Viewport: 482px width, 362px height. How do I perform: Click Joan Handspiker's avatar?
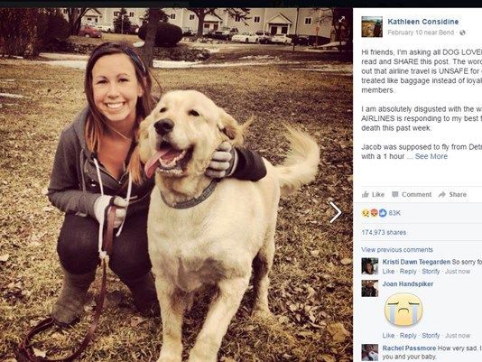[369, 288]
